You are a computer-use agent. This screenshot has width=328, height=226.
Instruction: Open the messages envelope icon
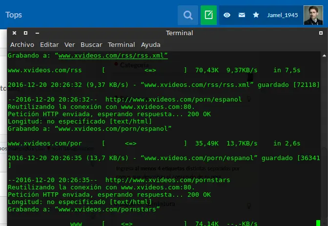click(x=242, y=15)
